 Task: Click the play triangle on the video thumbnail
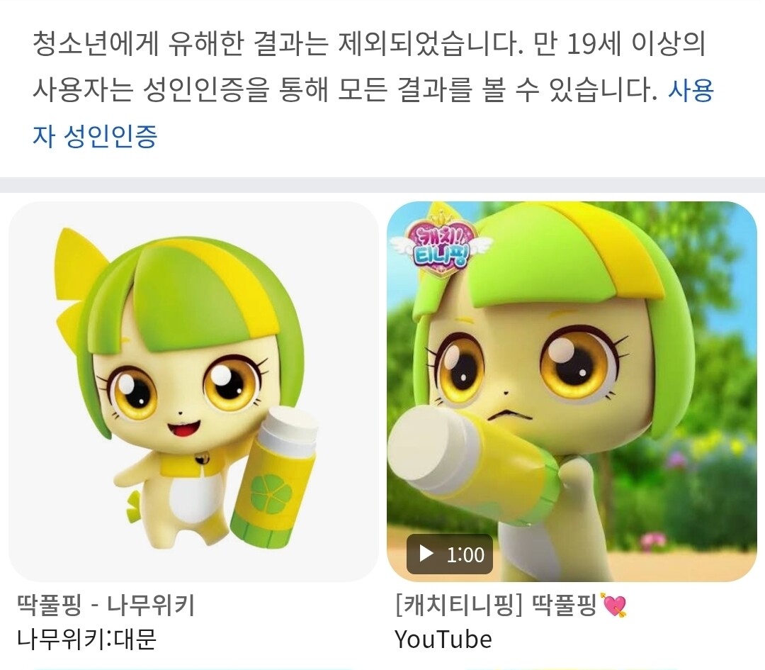click(426, 554)
